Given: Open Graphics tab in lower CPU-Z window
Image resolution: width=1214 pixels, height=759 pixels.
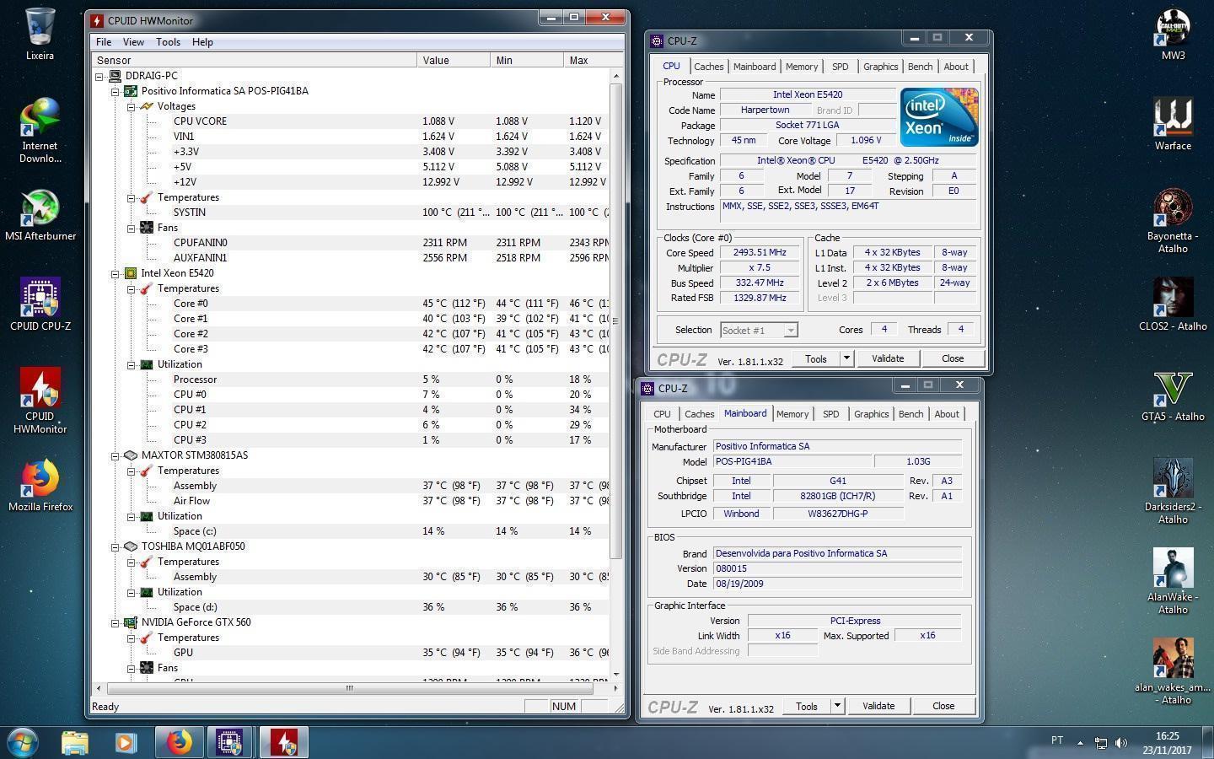Looking at the screenshot, I should (871, 414).
